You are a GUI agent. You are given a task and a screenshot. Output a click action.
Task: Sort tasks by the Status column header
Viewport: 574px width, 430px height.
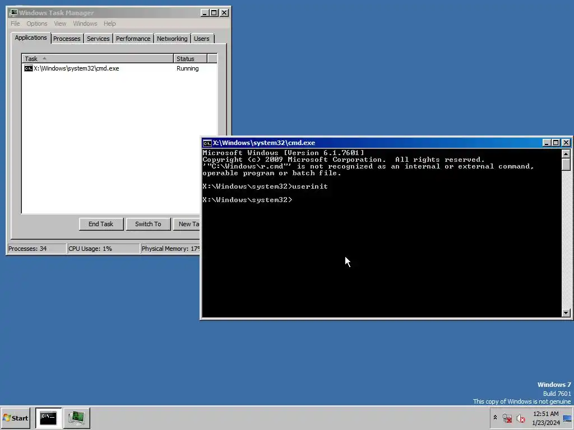point(191,59)
